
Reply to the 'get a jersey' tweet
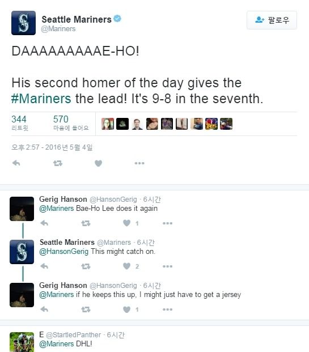pos(44,309)
